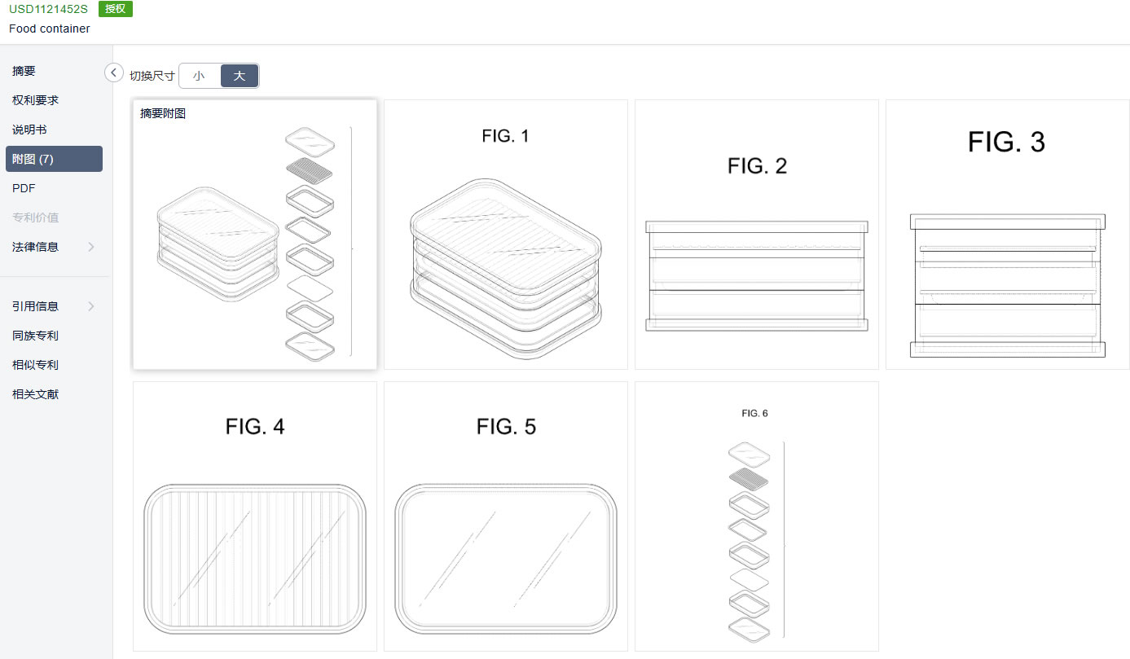Screen dimensions: 1130x659
Task: Open the FIG. 4 top view thumbnail
Action: (x=255, y=516)
